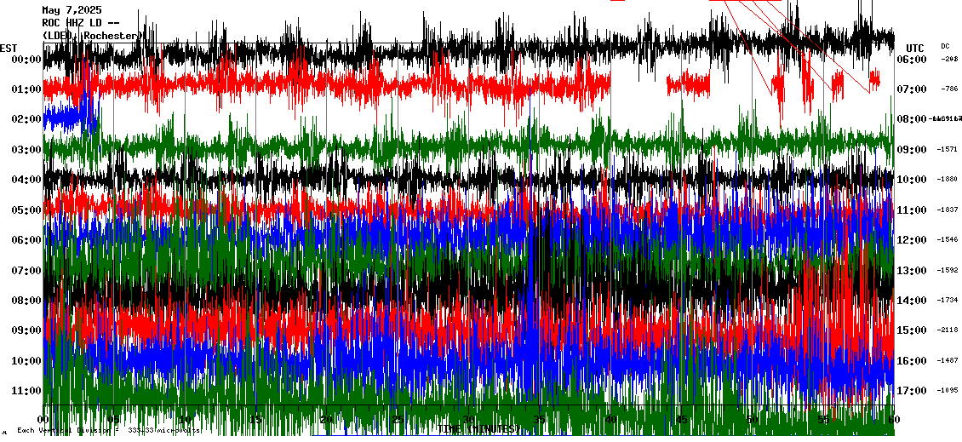Click the DC value "-1592"
Viewport: 962px width, 442px height.
click(948, 270)
